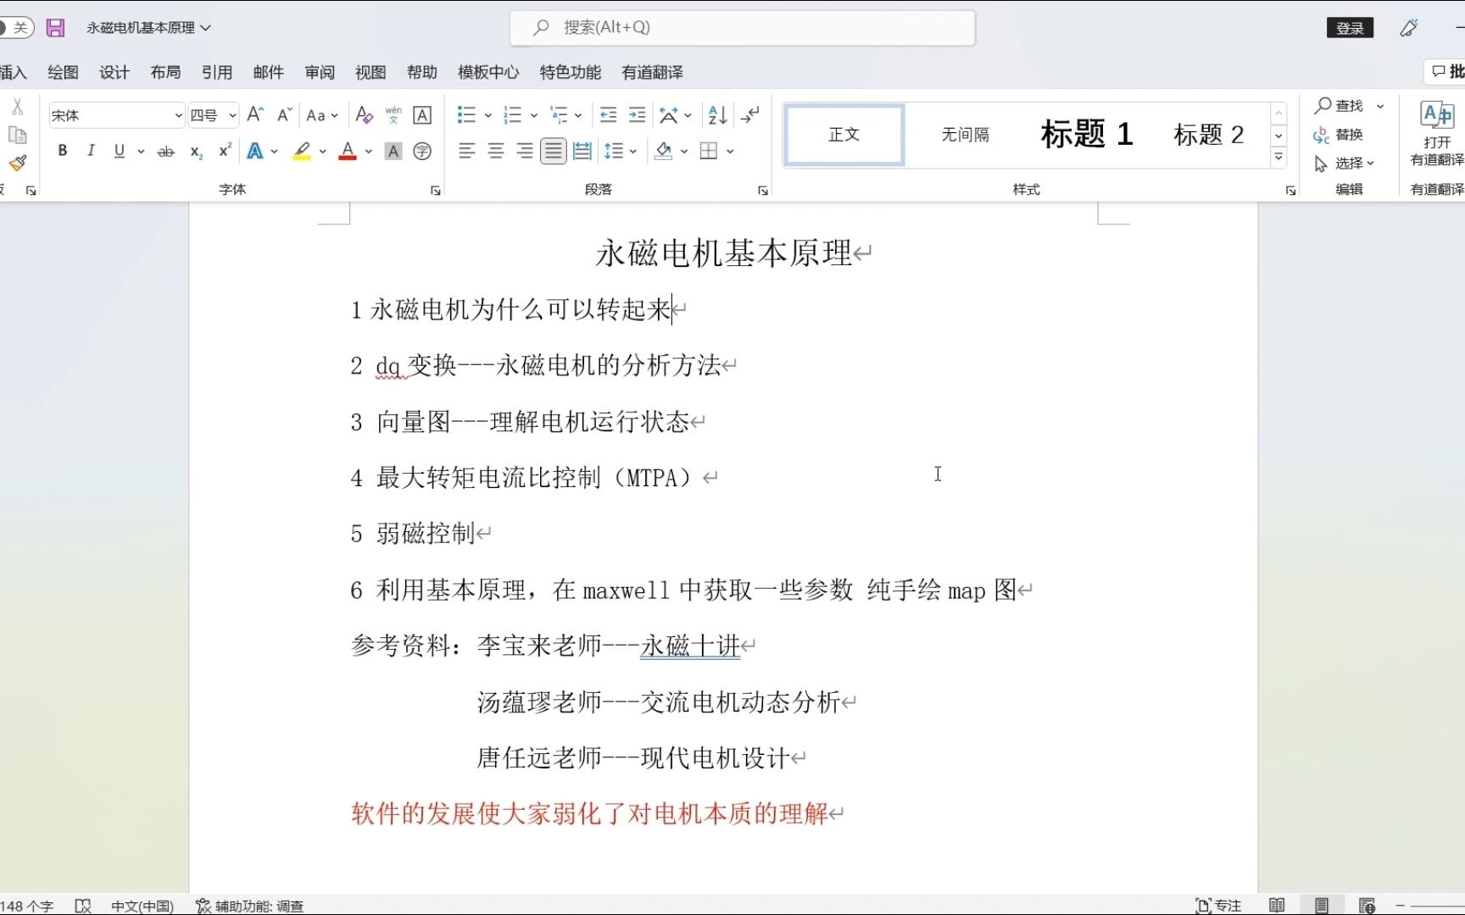Expand line spacing dropdown
Screen dimensions: 1465x915
[x=632, y=152]
